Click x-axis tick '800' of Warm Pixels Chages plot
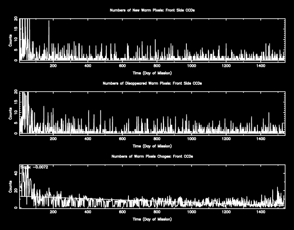 [157, 212]
